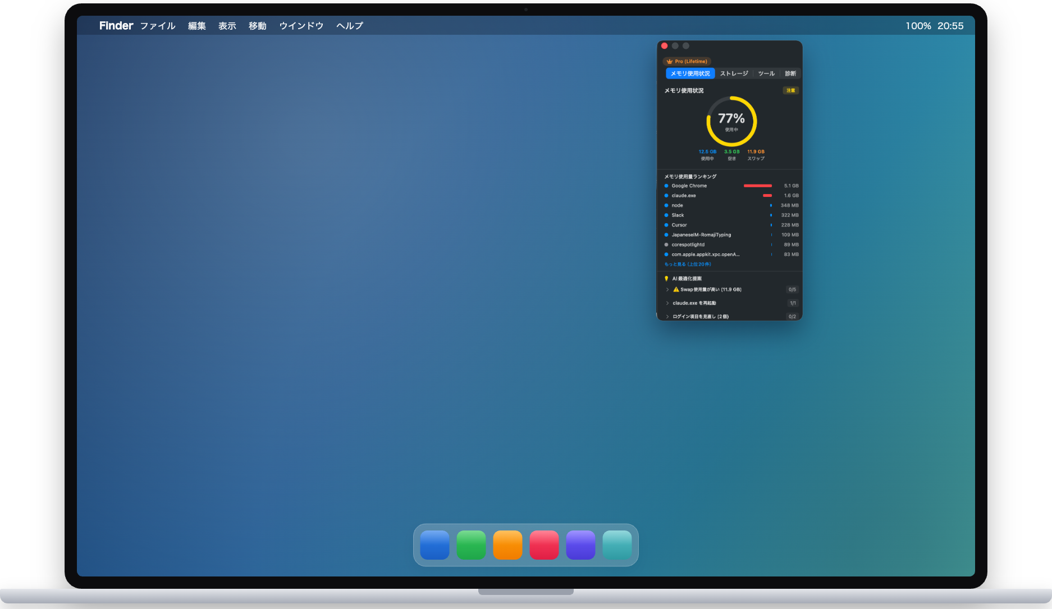Click the 0/5 counter badge
The width and height of the screenshot is (1052, 609).
(x=792, y=290)
